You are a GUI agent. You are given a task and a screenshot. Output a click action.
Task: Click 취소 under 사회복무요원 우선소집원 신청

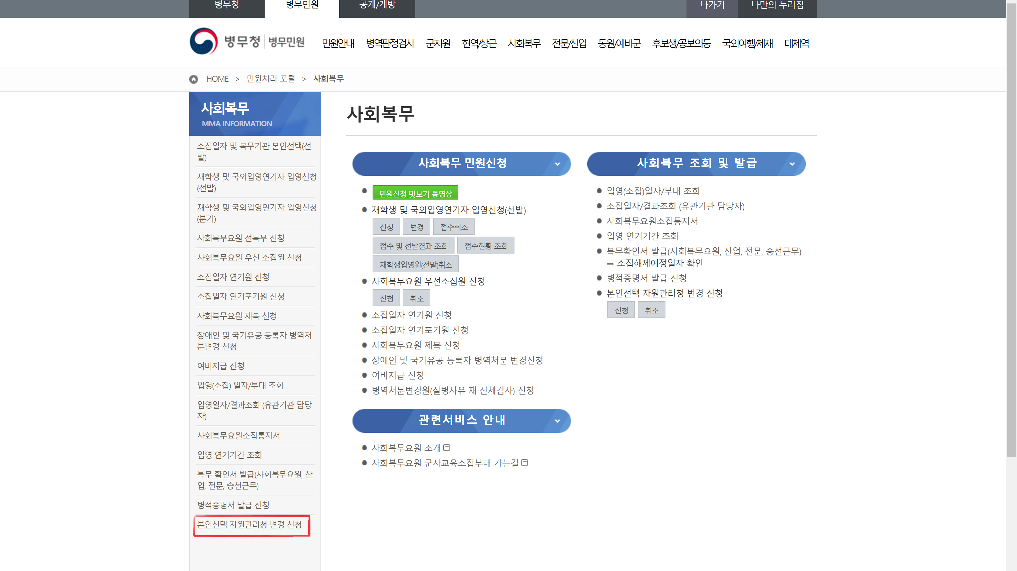click(x=417, y=298)
